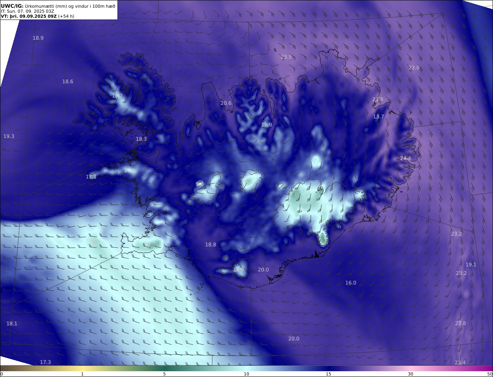Pick the 11.1 value label on the map
493x377 pixels.
91,177
